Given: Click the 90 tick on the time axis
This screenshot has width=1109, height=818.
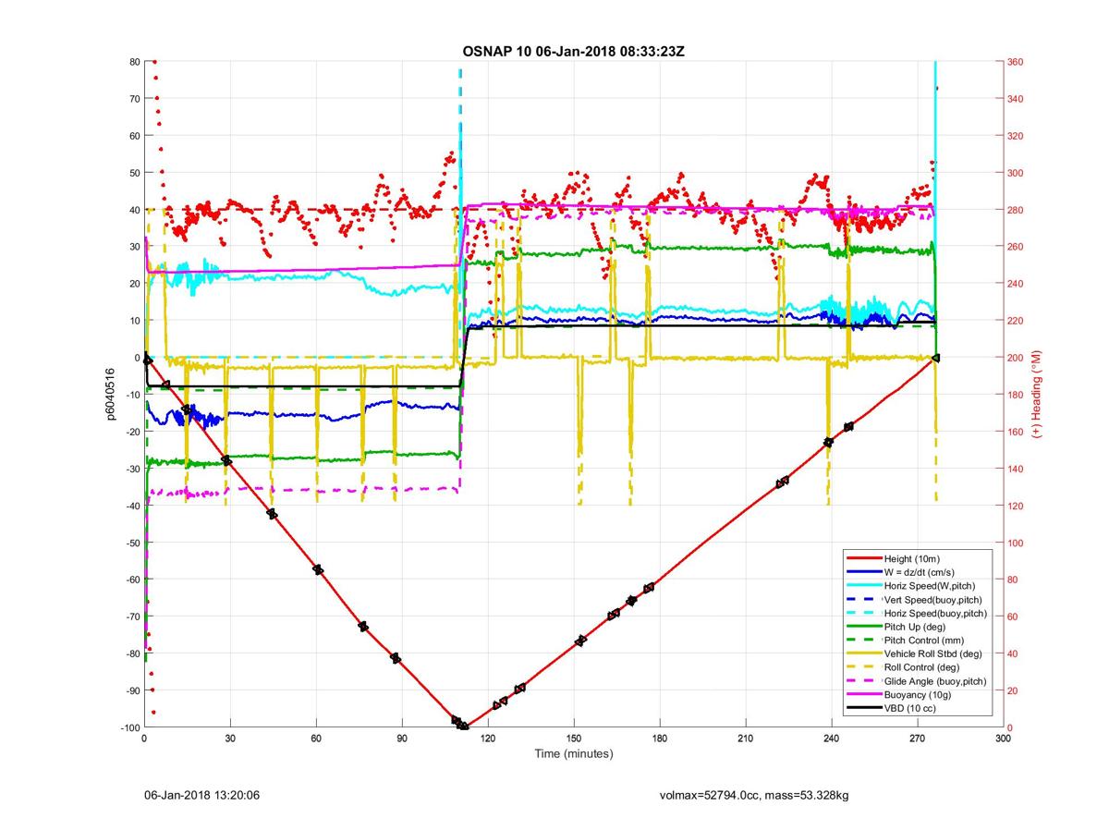Looking at the screenshot, I should tap(402, 739).
